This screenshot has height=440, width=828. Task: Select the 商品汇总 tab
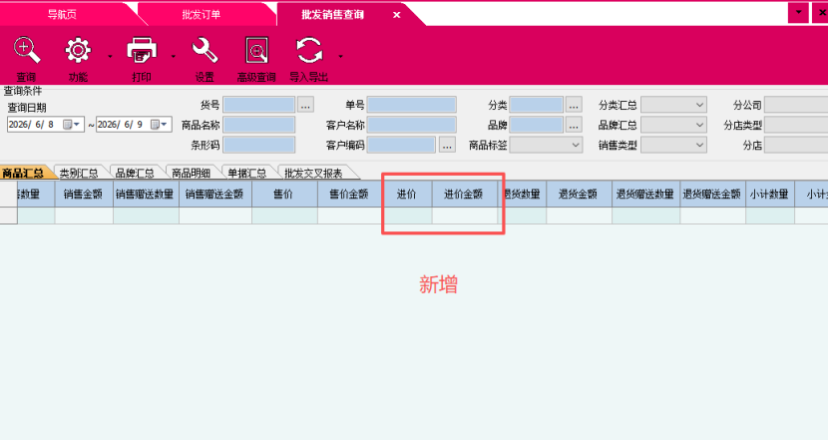24,173
